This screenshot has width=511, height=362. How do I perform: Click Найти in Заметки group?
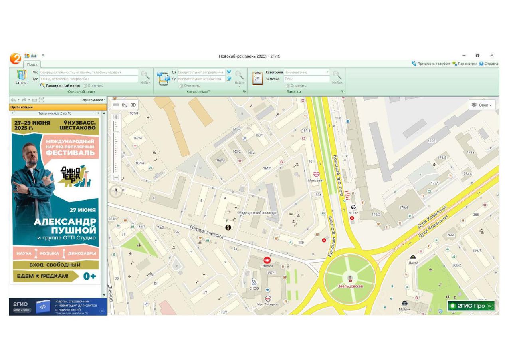click(x=337, y=78)
